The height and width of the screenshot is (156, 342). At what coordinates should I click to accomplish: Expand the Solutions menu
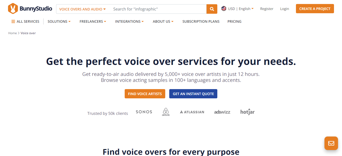tap(59, 21)
